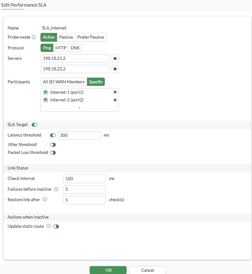252x274 pixels.
Task: Enable the Update static route switch
Action: click(56, 226)
